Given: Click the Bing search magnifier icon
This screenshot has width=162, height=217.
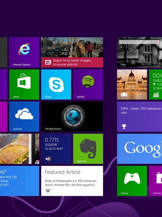Looking at the screenshot, I should coord(157,42).
